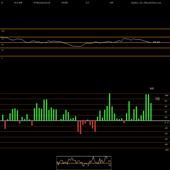Click the MR axis label -100
This screenshot has height=170, width=170.
coord(167,150)
